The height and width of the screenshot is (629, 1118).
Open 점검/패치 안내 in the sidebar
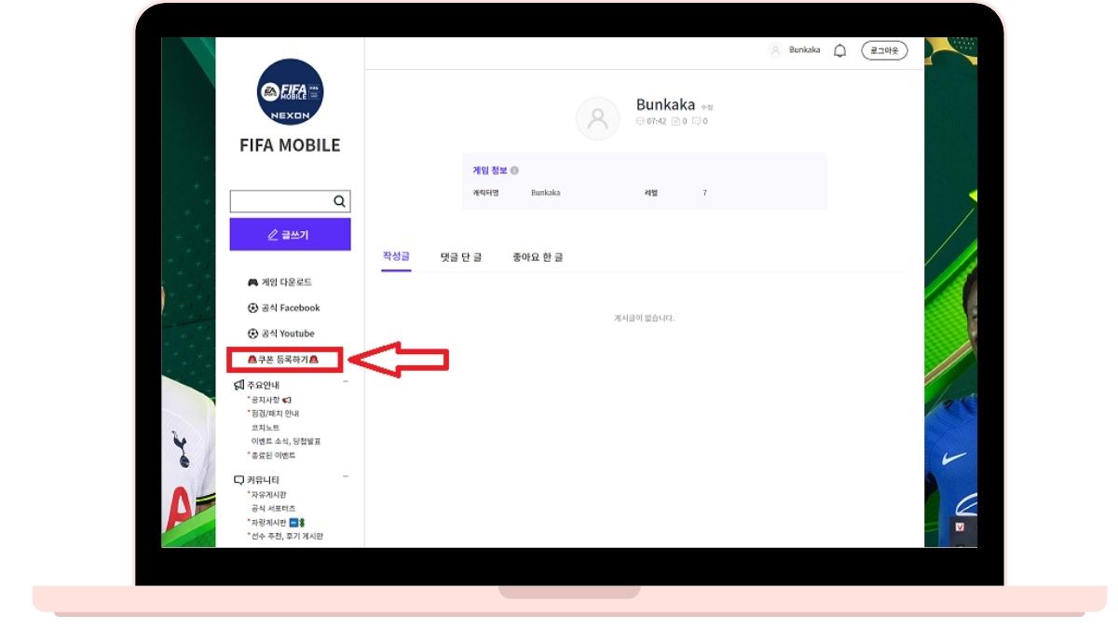275,414
